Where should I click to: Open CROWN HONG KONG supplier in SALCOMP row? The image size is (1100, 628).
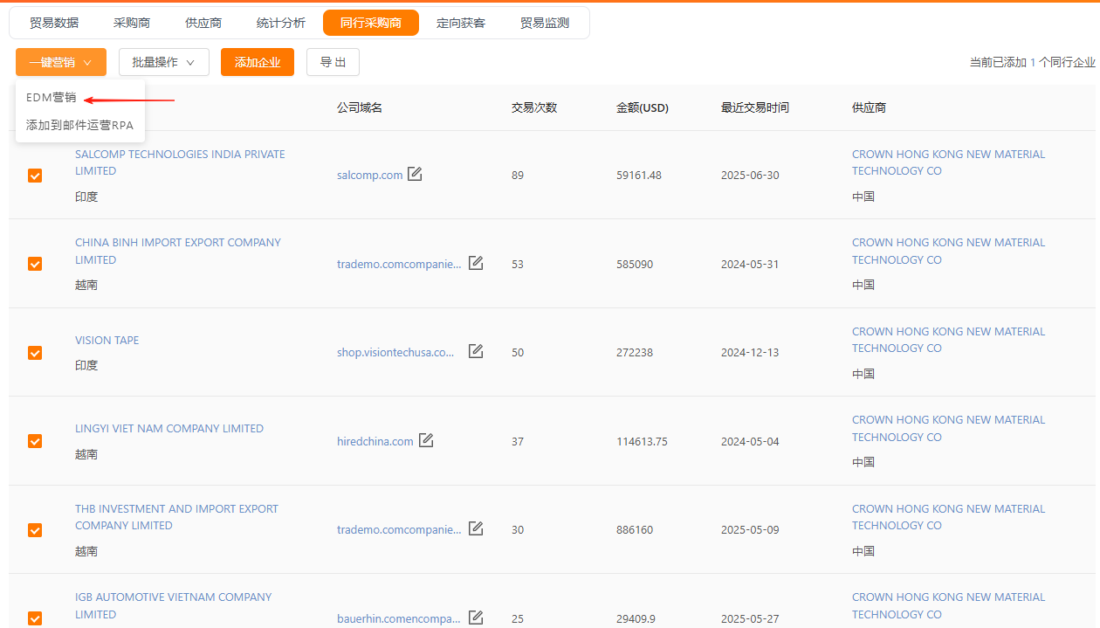coord(948,162)
